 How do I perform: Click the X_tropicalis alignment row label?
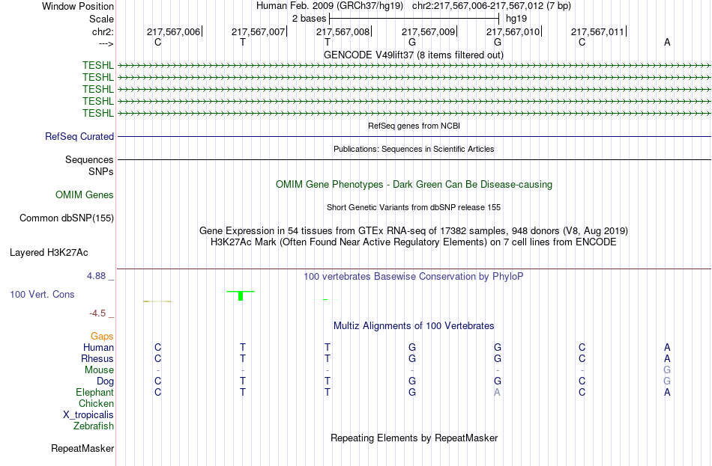click(88, 415)
